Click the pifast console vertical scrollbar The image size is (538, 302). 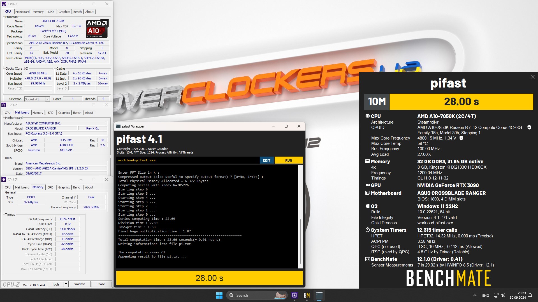tap(300, 241)
